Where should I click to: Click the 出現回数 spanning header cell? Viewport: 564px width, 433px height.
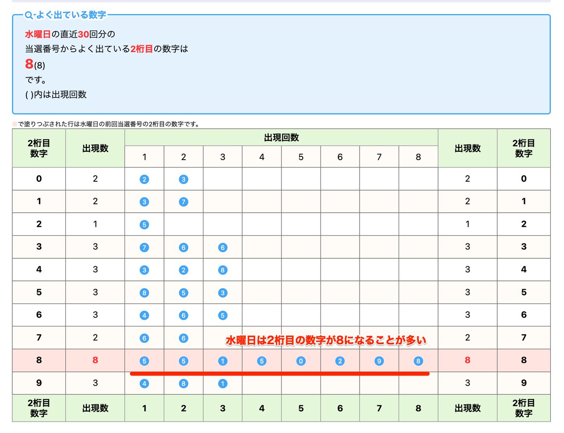[x=281, y=138]
